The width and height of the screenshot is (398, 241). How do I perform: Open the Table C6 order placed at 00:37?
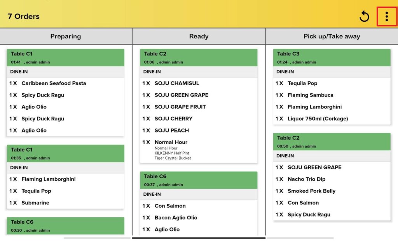pyautogui.click(x=199, y=180)
